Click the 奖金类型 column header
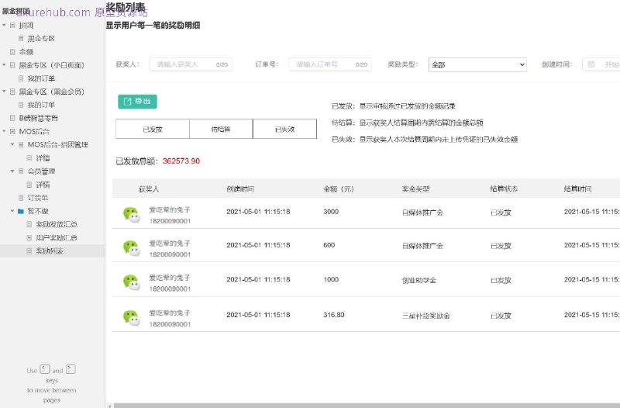This screenshot has width=620, height=408. coord(415,188)
